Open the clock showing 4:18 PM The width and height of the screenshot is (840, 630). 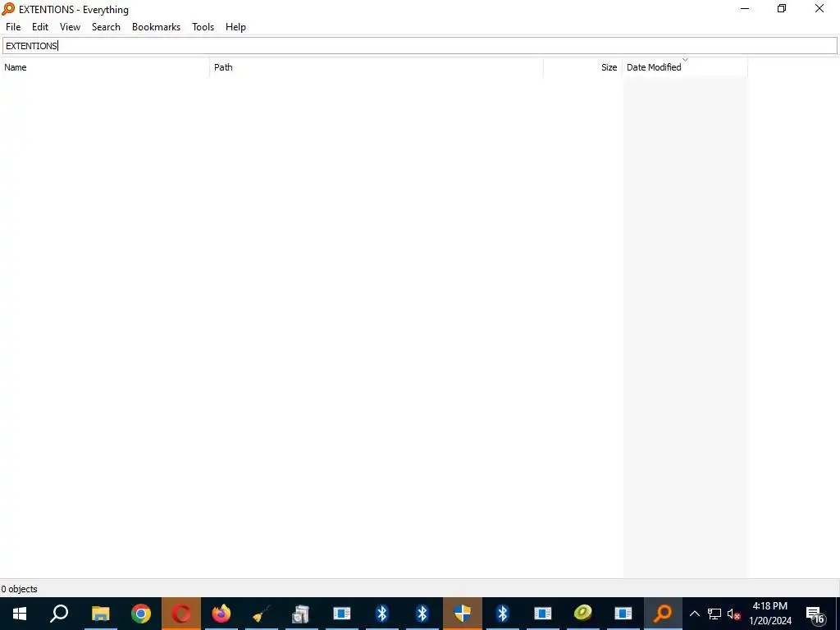[770, 614]
